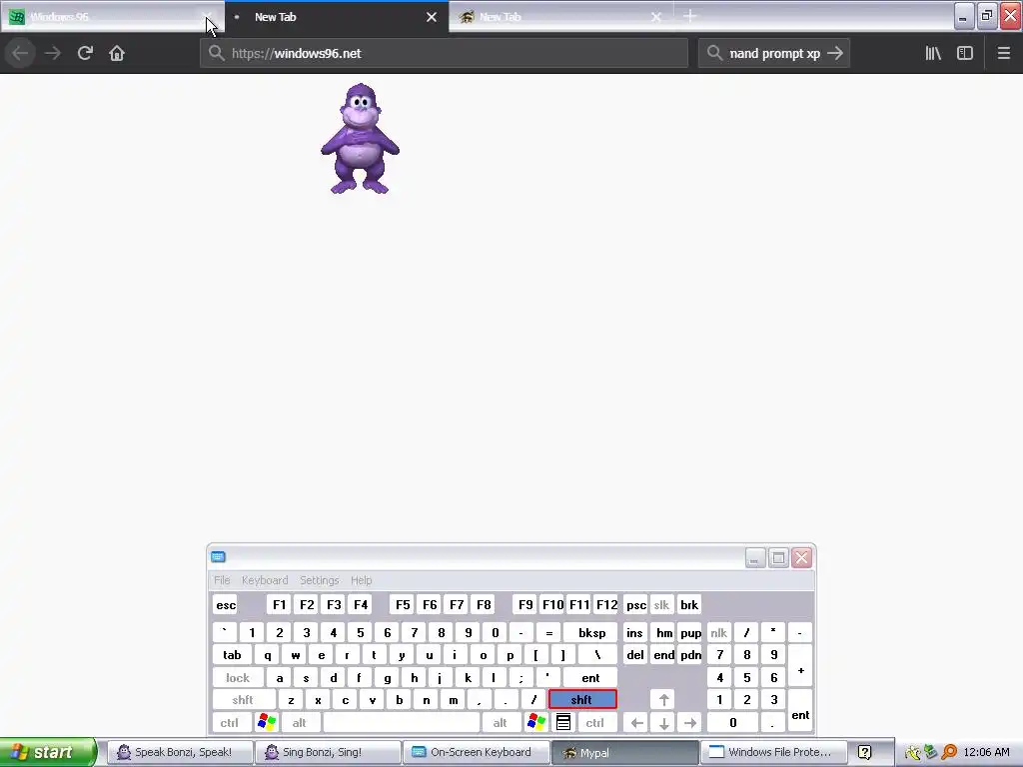
Task: Click the del key
Action: [635, 655]
